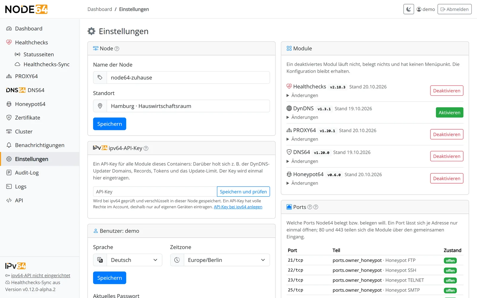Click the globe icon of DynDNS module
The image size is (477, 298).
(289, 108)
